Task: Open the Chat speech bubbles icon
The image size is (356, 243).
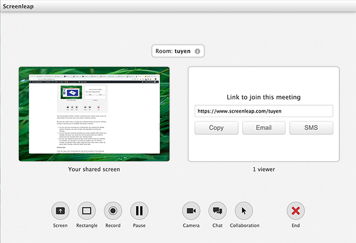Action: [217, 211]
